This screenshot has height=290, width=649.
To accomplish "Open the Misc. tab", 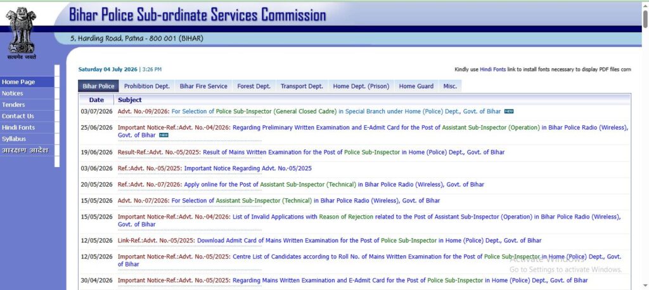I will click(x=450, y=86).
